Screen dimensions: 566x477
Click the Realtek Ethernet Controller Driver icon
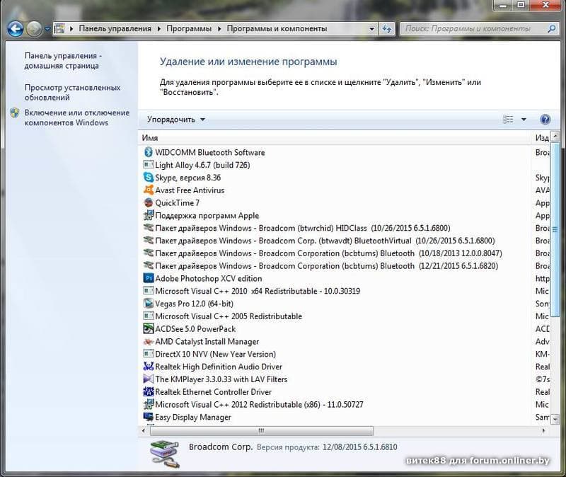[149, 392]
